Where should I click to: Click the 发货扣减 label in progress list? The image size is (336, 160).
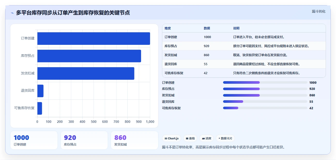pos(168,95)
